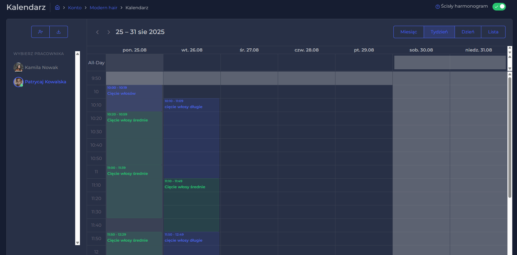Click the czw. 28.08 day header
Viewport: 517px width, 255px height.
306,50
